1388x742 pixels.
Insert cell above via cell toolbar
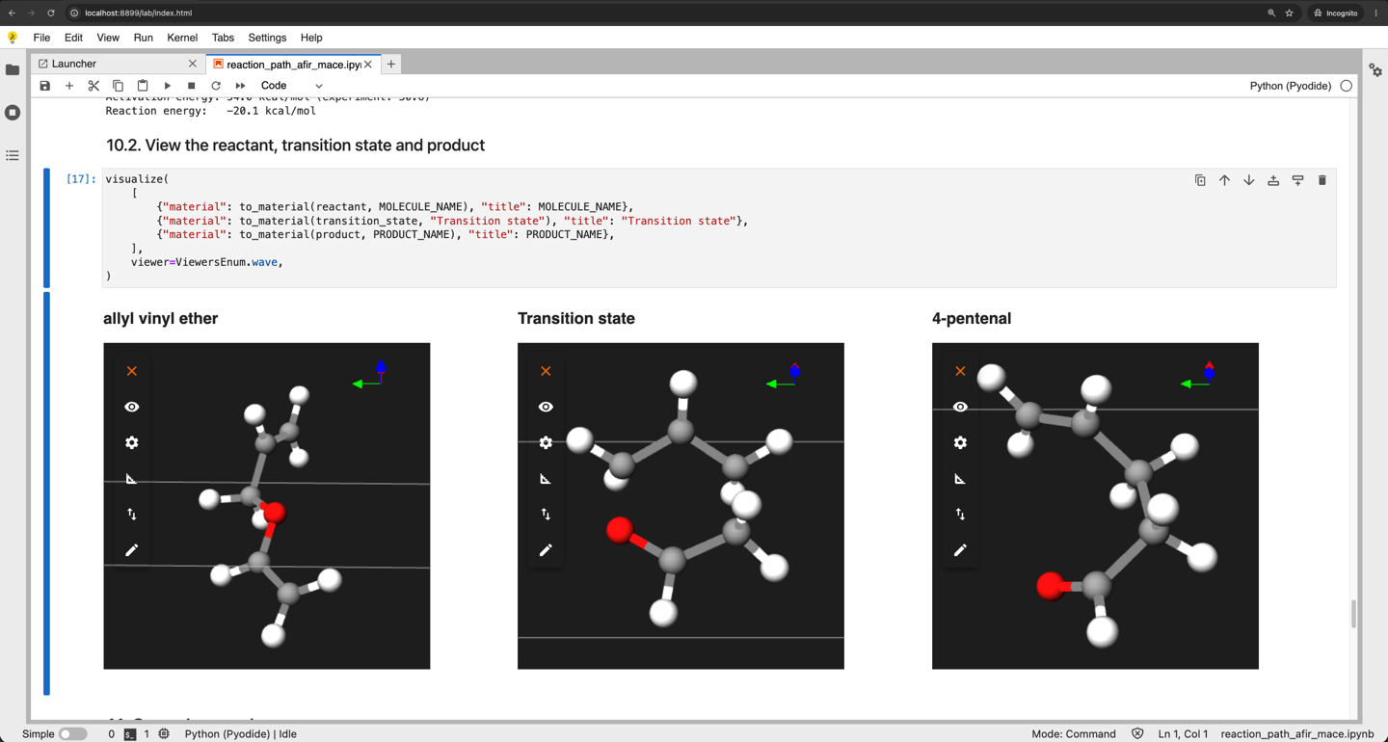tap(1273, 180)
